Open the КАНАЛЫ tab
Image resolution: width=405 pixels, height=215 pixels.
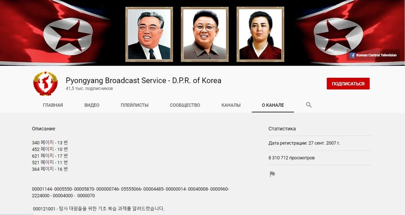231,105
